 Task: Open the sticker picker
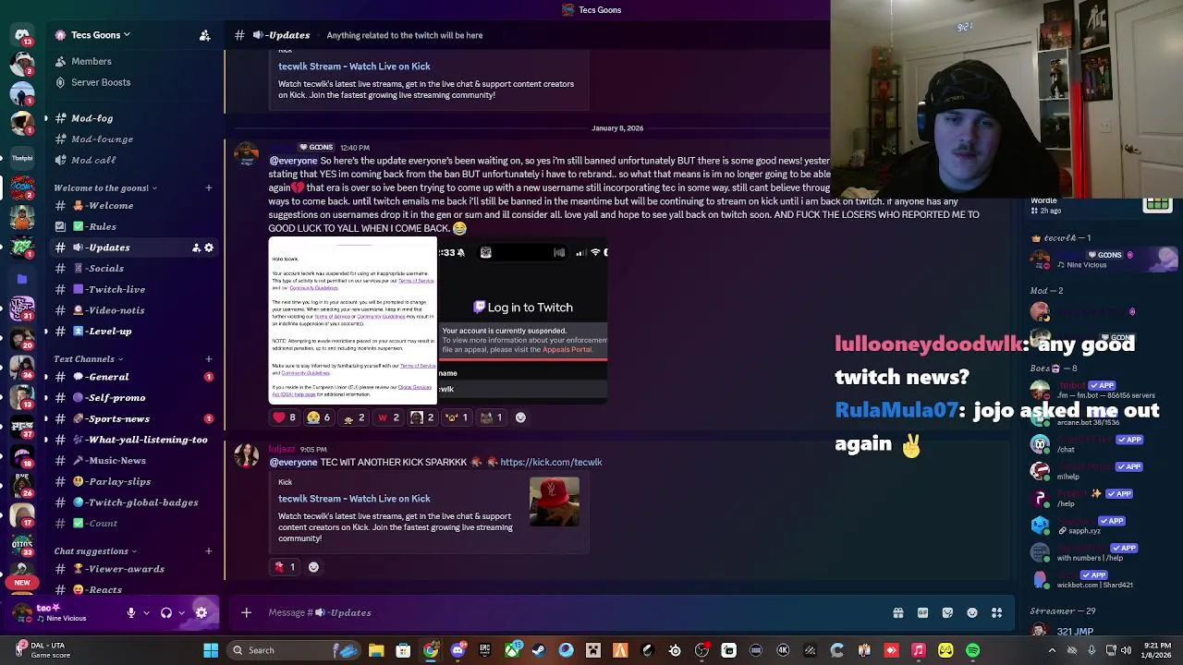point(947,612)
